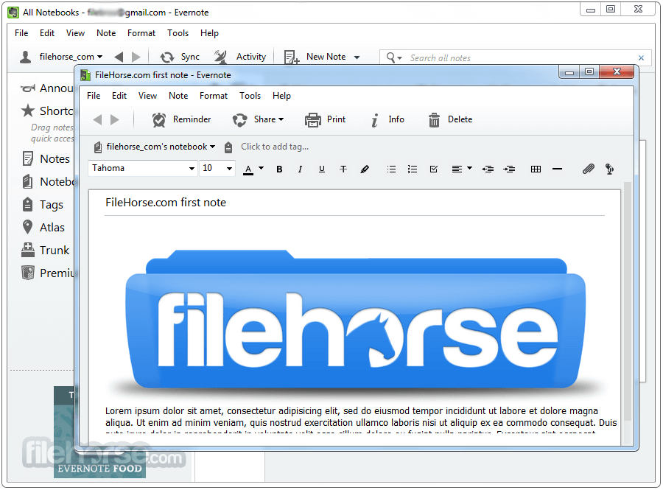Insert a bulleted list

point(391,169)
